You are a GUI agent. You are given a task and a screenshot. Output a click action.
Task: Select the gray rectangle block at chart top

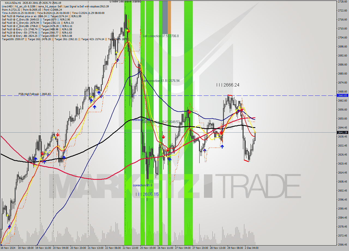tap(165, 17)
